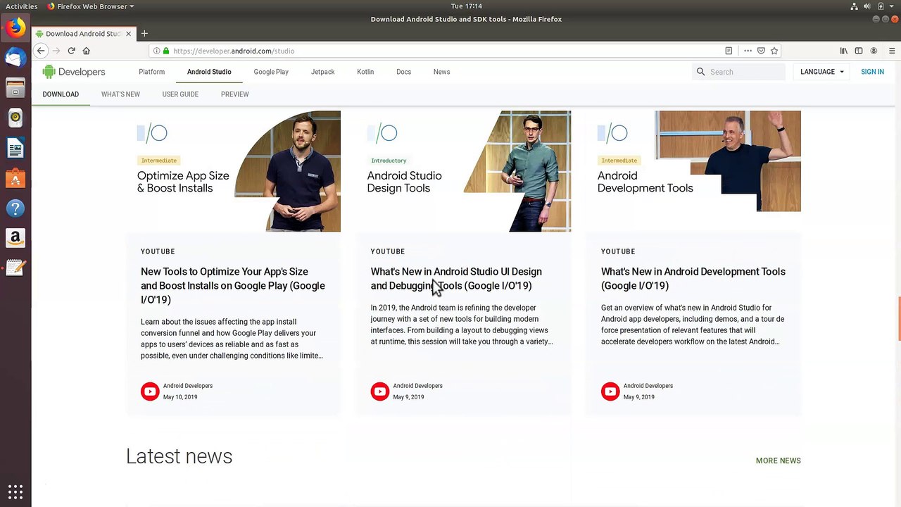The width and height of the screenshot is (901, 507).
Task: Bookmark this page with the star icon
Action: [x=774, y=51]
